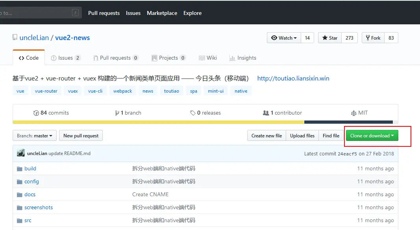
Task: Click the license scale icon beside MIT
Action: click(353, 113)
